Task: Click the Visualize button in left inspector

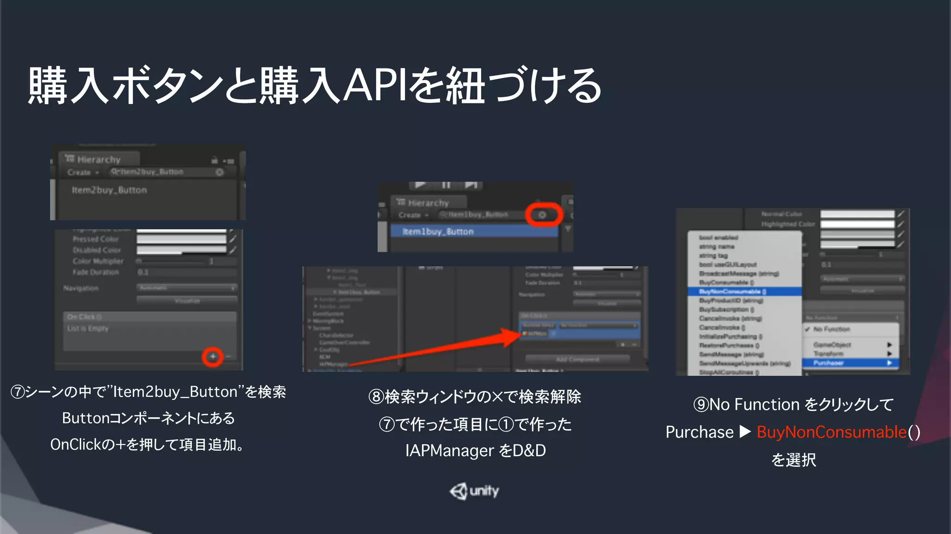Action: tap(187, 300)
